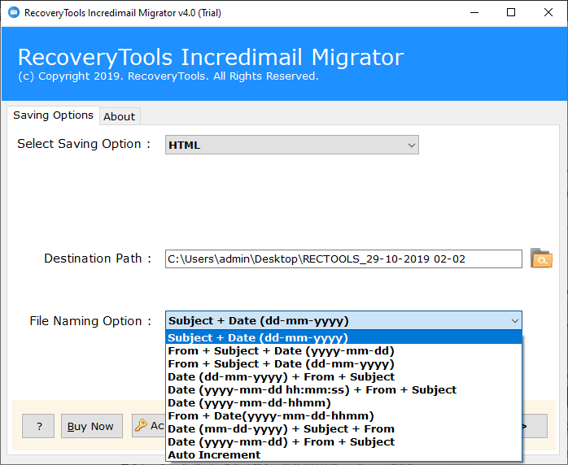
Task: Maximize the Incredimail Migrator window
Action: pyautogui.click(x=511, y=13)
